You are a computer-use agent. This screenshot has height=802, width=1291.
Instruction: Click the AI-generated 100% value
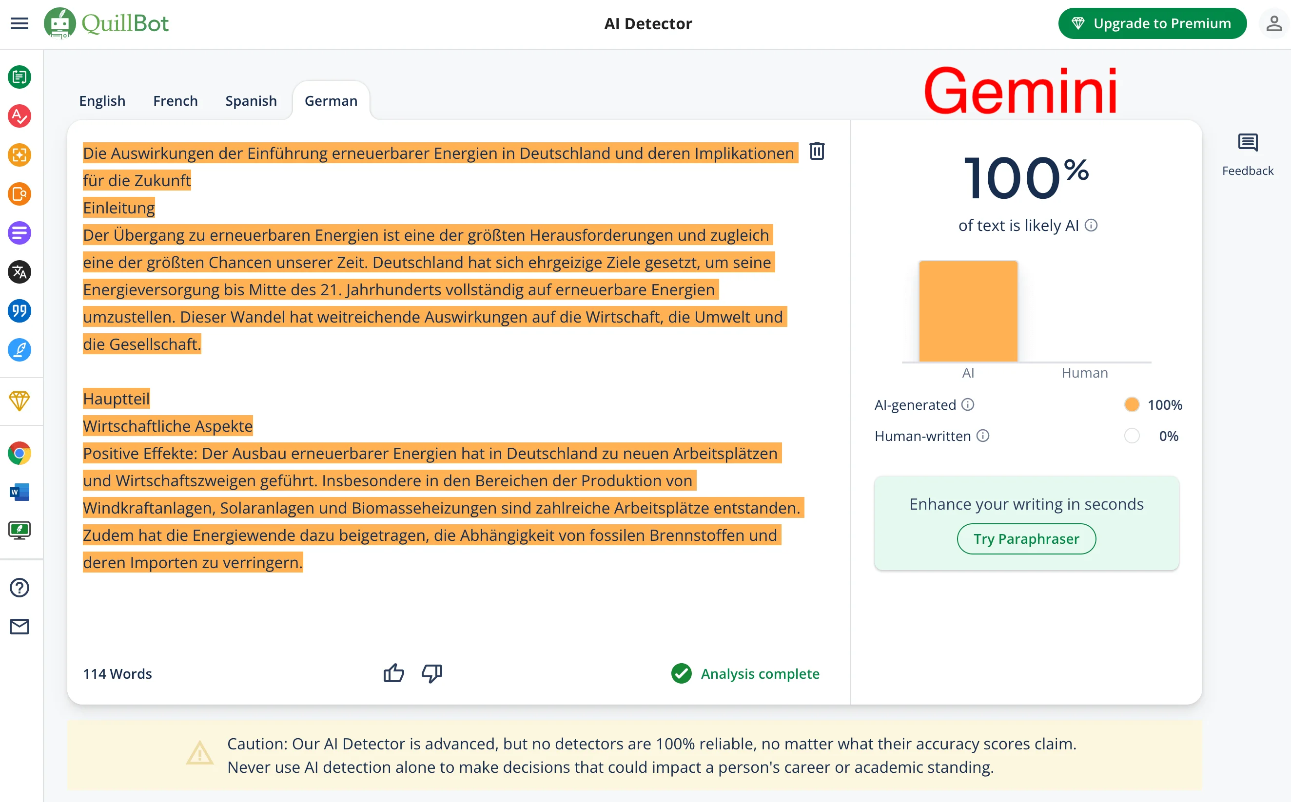[x=1165, y=405]
